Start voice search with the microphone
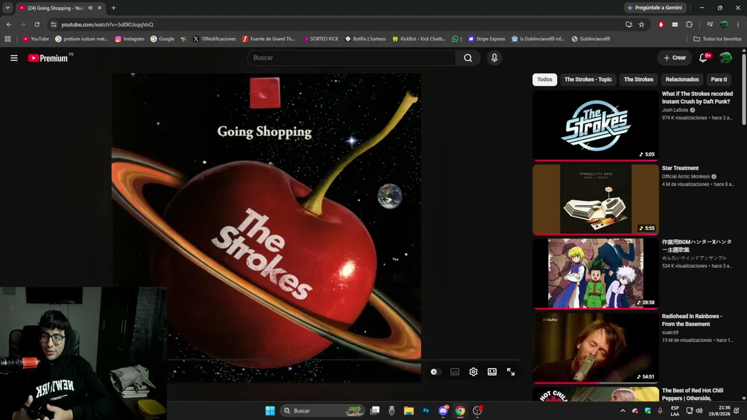 tap(494, 58)
